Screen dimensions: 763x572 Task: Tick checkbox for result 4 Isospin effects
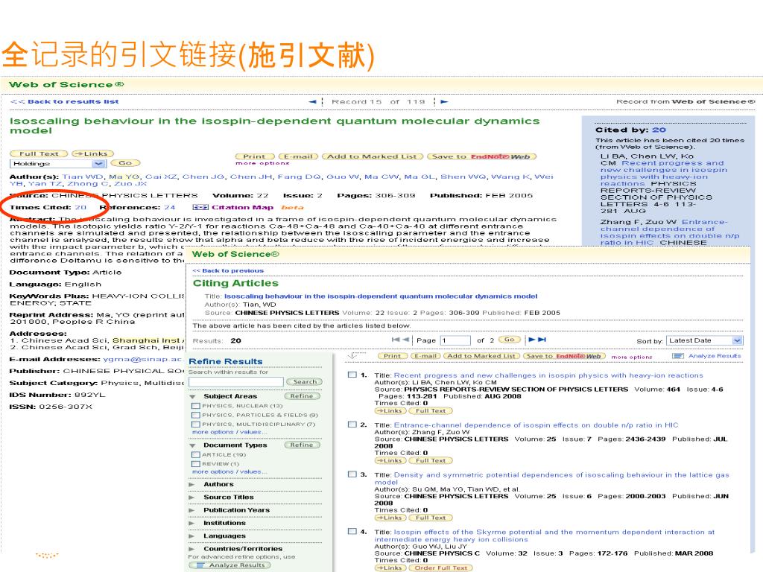352,532
